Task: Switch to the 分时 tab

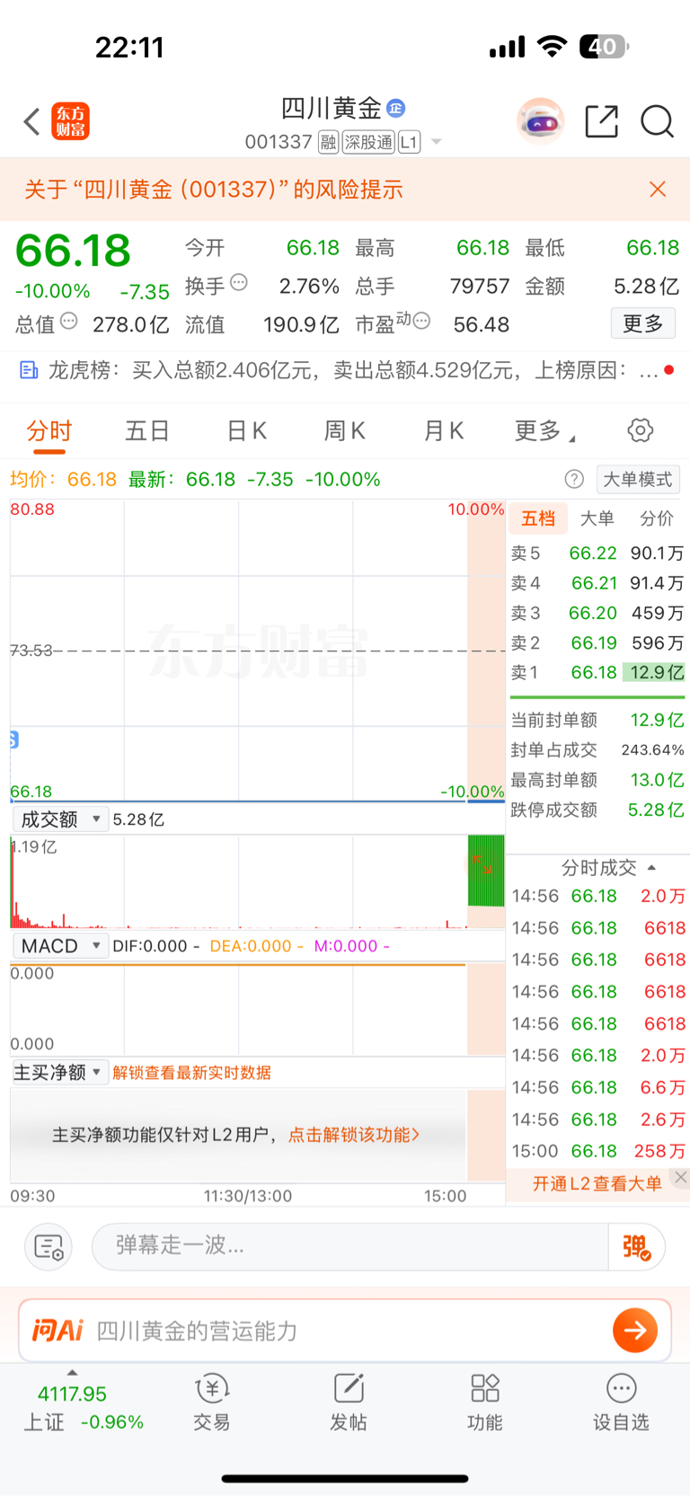Action: click(49, 431)
